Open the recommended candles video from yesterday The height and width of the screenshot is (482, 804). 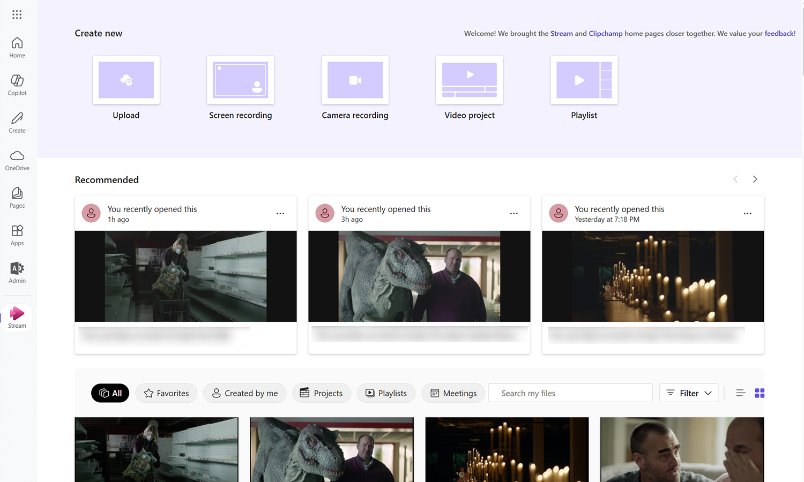pos(653,276)
